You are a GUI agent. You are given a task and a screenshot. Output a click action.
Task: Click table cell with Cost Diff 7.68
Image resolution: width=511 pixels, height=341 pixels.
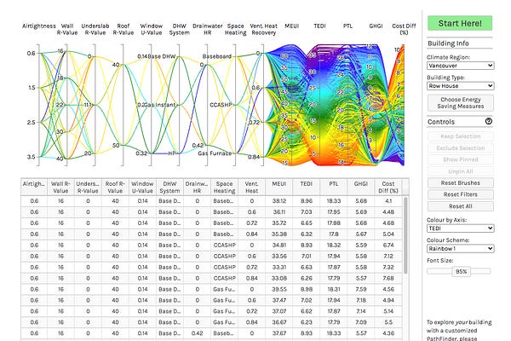388,279
